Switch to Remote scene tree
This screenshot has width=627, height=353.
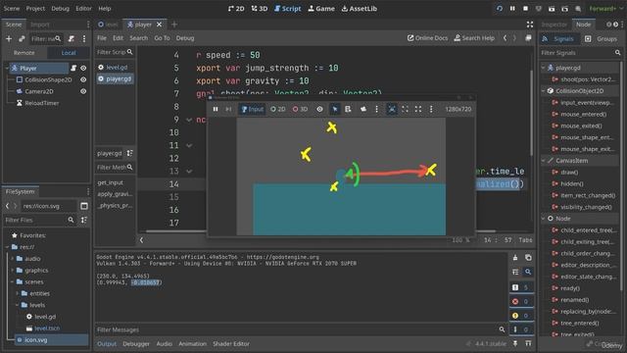pos(24,53)
